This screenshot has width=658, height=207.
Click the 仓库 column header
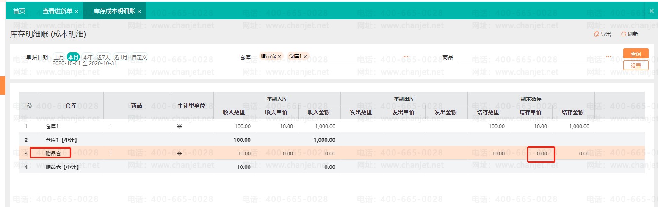tap(72, 105)
